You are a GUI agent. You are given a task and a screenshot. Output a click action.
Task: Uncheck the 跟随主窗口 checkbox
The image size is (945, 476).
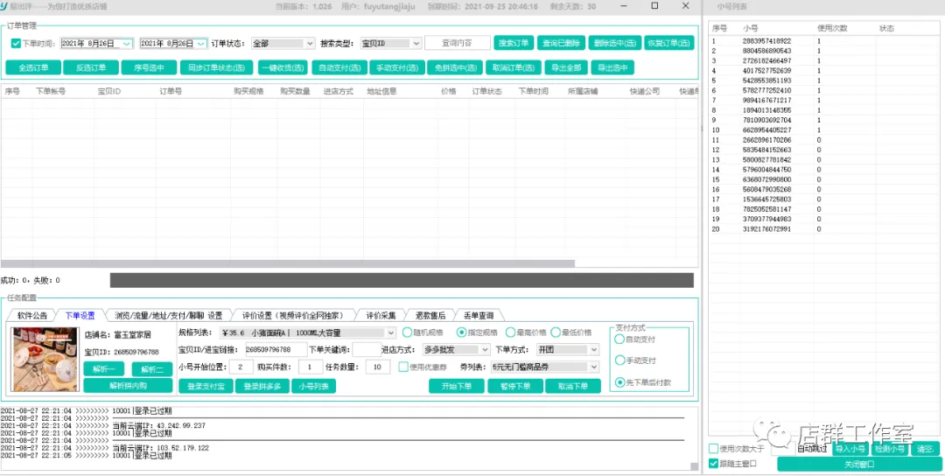point(713,464)
